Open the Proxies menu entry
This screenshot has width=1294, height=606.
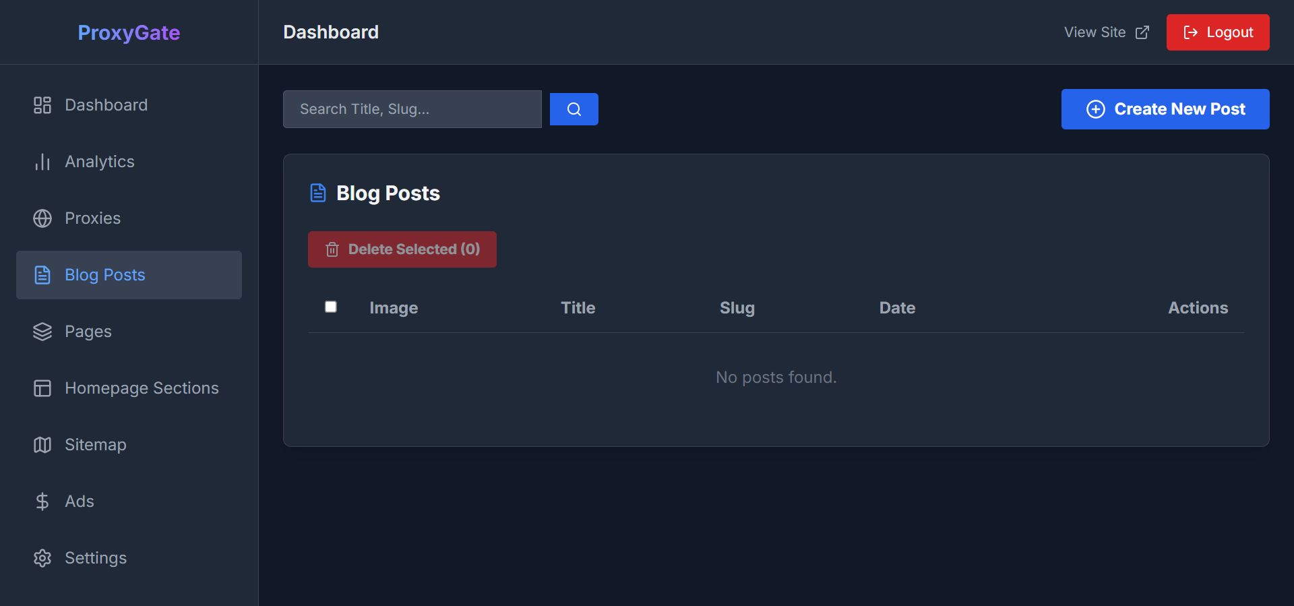pyautogui.click(x=93, y=218)
